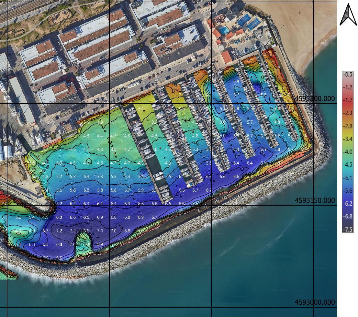Choose the -3.4 yellow legend entry

tap(348, 139)
